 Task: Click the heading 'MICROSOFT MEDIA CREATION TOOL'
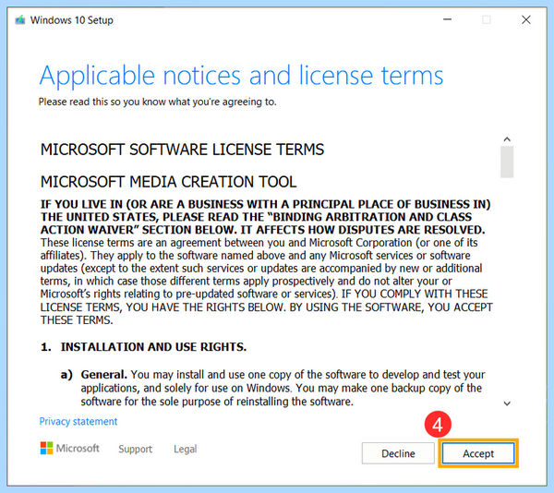click(169, 182)
